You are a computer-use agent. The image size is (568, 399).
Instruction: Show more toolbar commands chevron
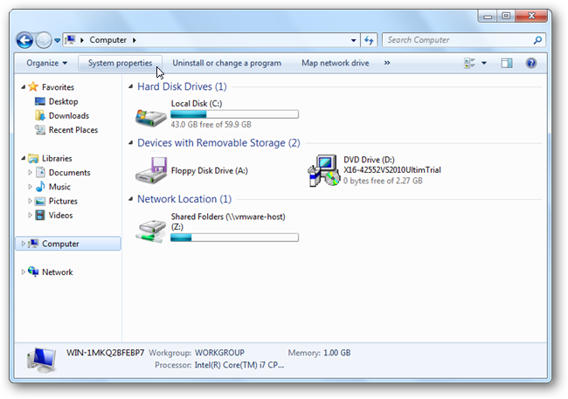pos(387,63)
